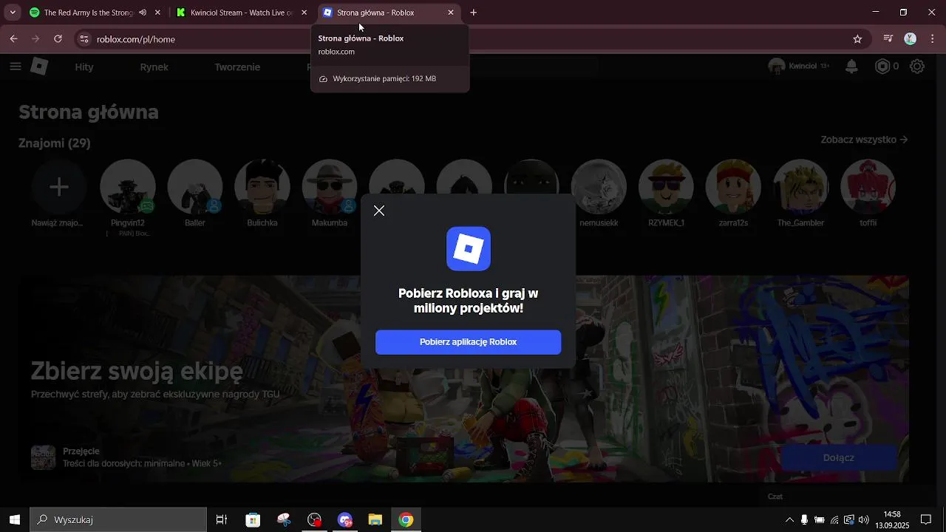Viewport: 946px width, 532px height.
Task: Click the address bar URL roblox.com/pl/home
Action: [136, 39]
